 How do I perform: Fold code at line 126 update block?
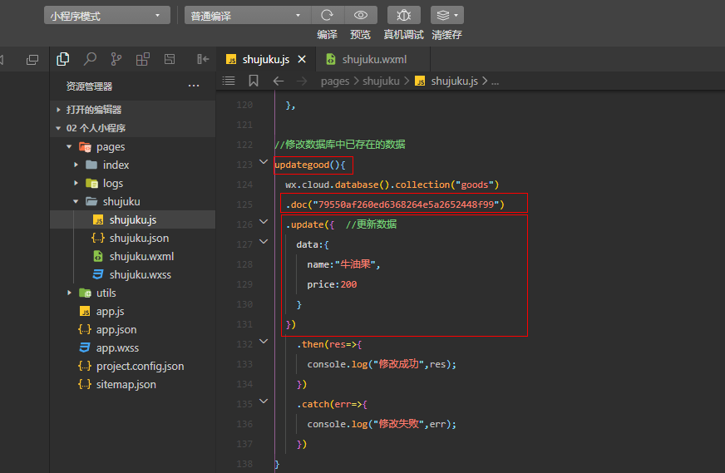pyautogui.click(x=264, y=221)
